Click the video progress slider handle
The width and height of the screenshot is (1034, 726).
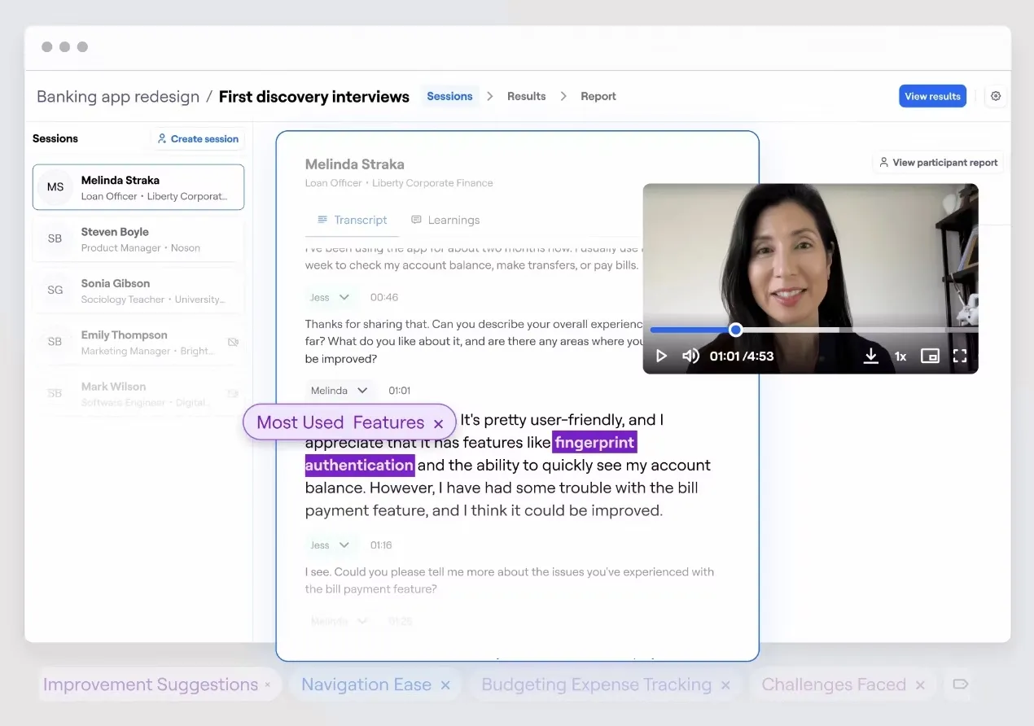coord(735,330)
